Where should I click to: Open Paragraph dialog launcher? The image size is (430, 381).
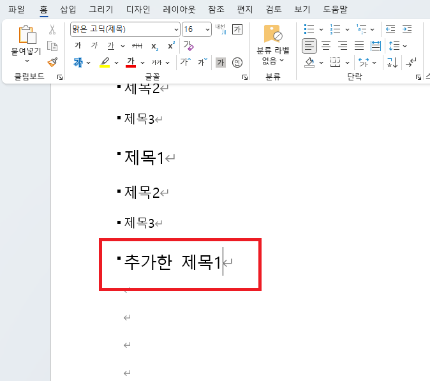pos(419,77)
